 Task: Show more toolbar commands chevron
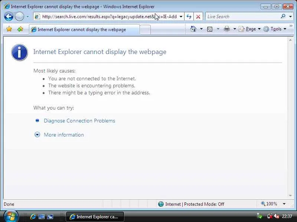coord(291,26)
